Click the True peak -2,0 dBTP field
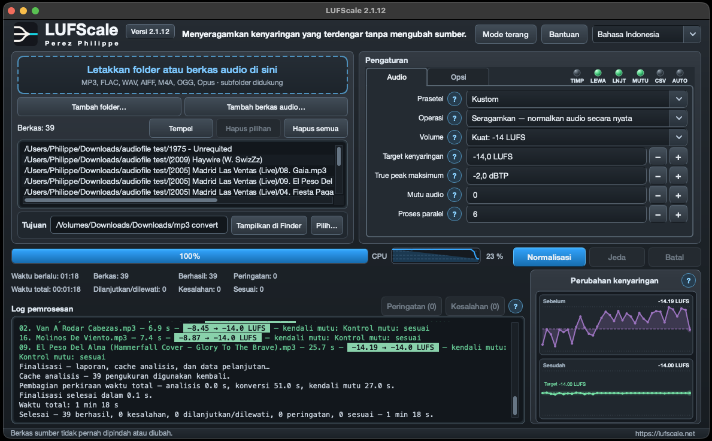 pyautogui.click(x=556, y=176)
